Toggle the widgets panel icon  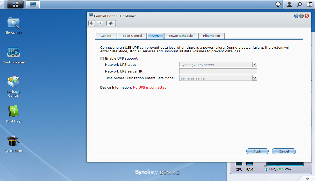point(309,4)
